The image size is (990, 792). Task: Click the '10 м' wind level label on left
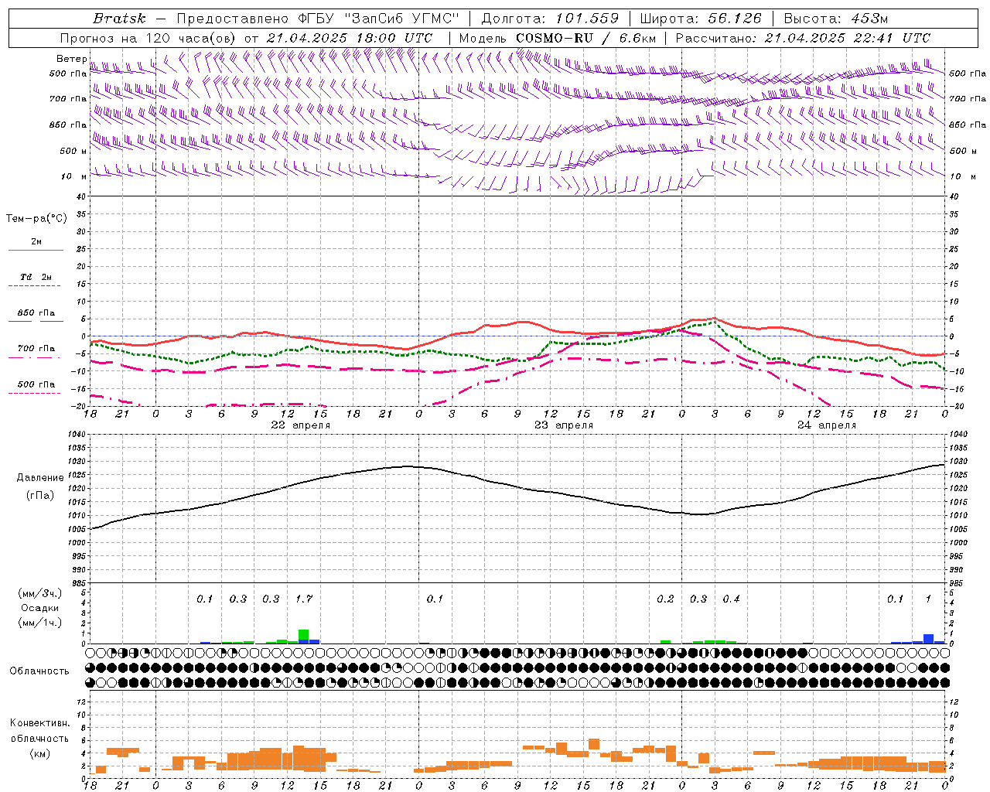coord(74,176)
